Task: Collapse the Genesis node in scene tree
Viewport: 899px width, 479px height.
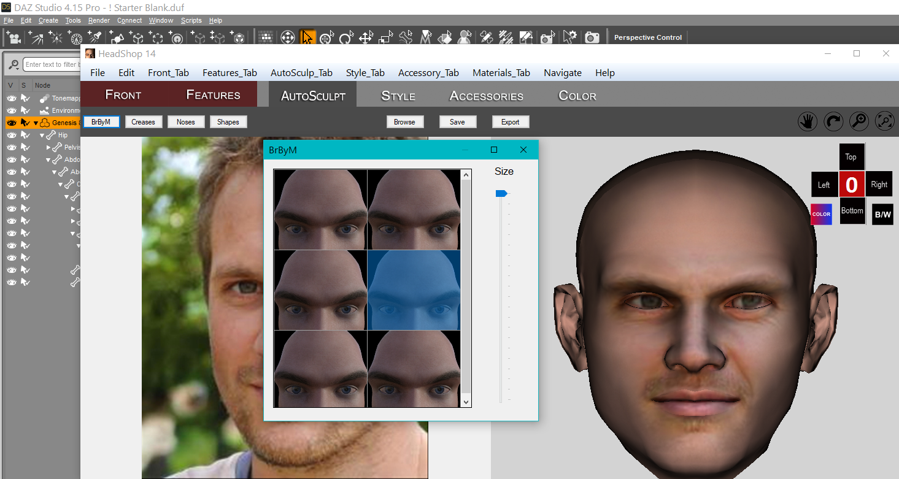Action: coord(36,123)
